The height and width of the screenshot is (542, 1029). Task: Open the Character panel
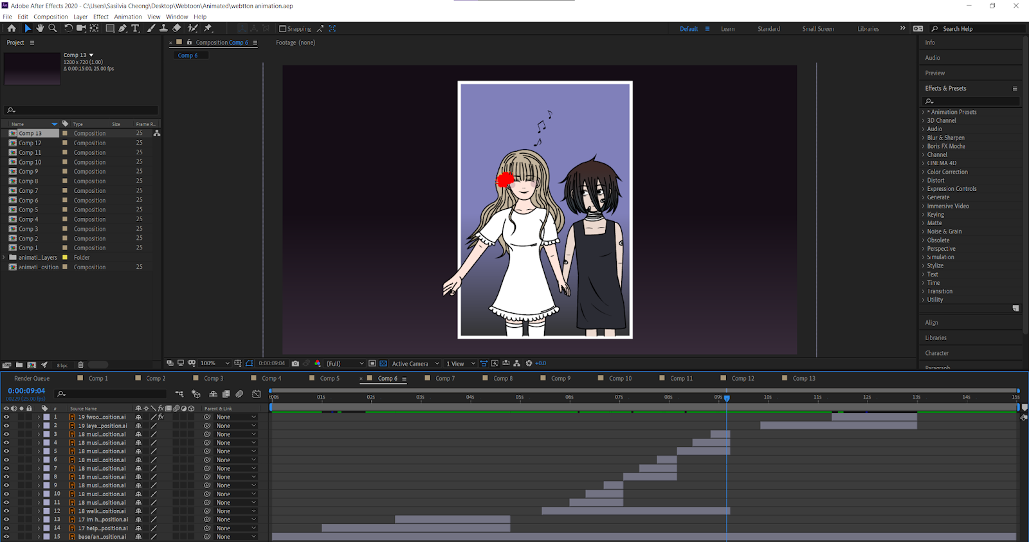tap(937, 353)
